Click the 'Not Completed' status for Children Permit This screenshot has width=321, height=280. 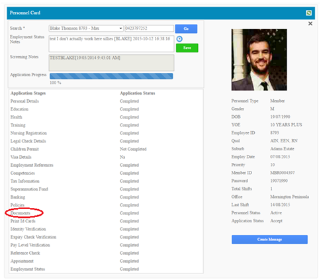pos(133,149)
